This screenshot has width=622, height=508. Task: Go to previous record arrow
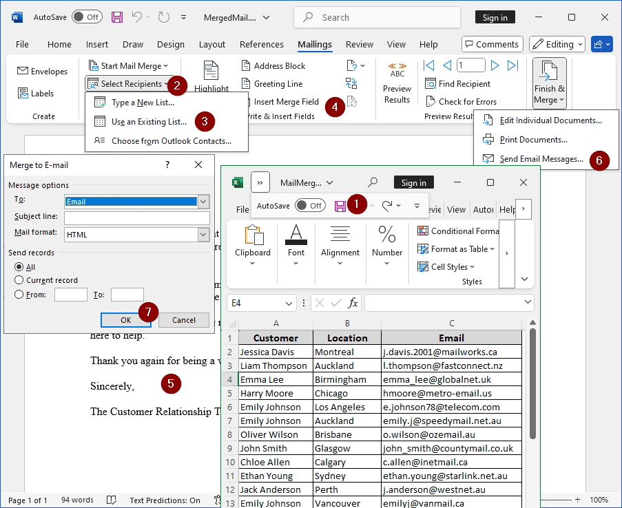pos(446,65)
